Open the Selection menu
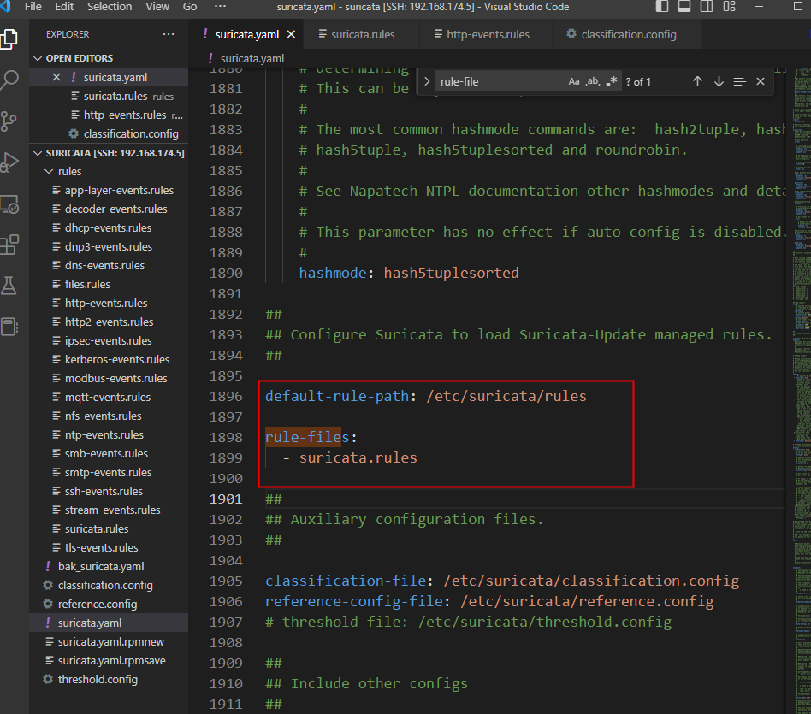Viewport: 811px width, 714px height. point(110,7)
